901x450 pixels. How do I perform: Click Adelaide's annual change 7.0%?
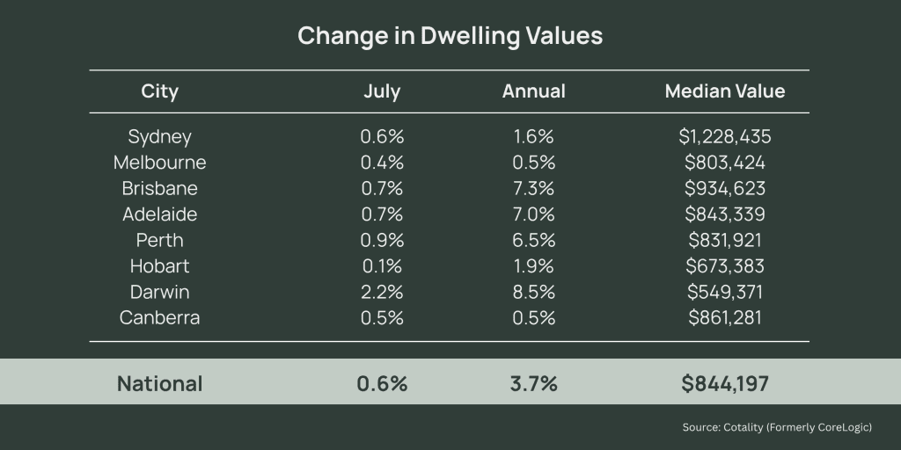pos(533,214)
